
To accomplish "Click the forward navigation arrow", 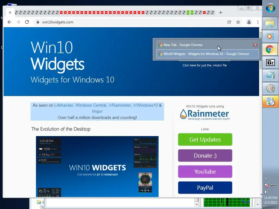I will pos(18,22).
